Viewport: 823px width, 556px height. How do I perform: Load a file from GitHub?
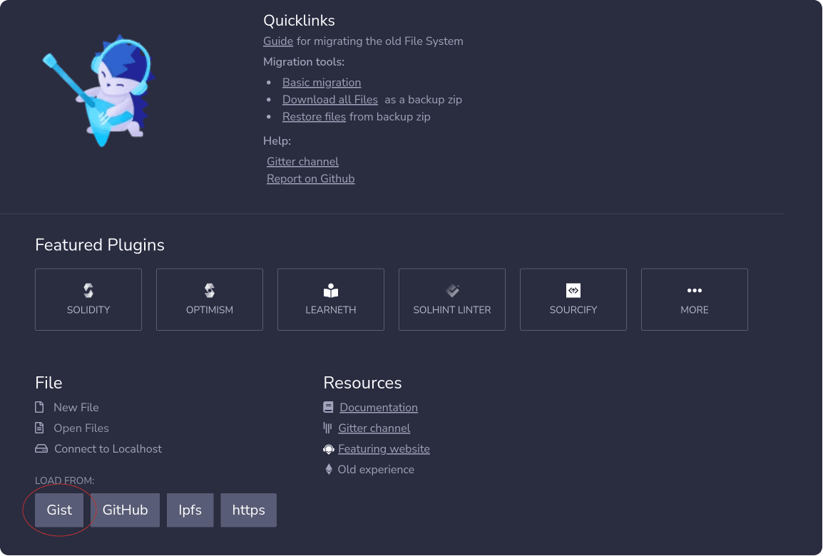(x=125, y=510)
